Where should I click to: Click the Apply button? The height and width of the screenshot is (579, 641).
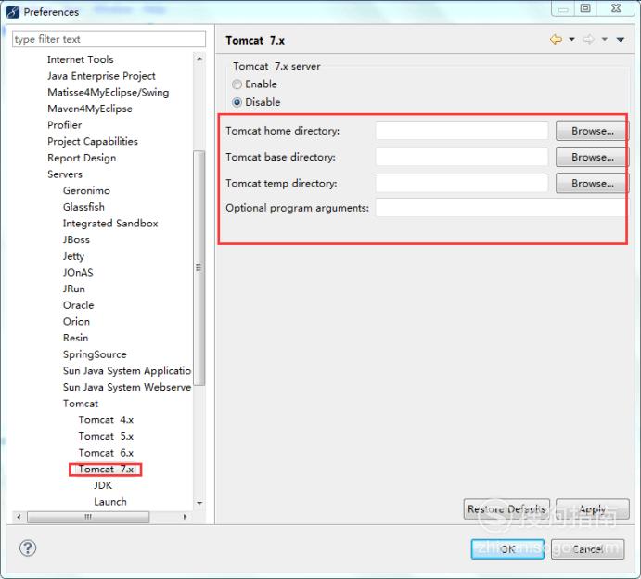coord(593,509)
